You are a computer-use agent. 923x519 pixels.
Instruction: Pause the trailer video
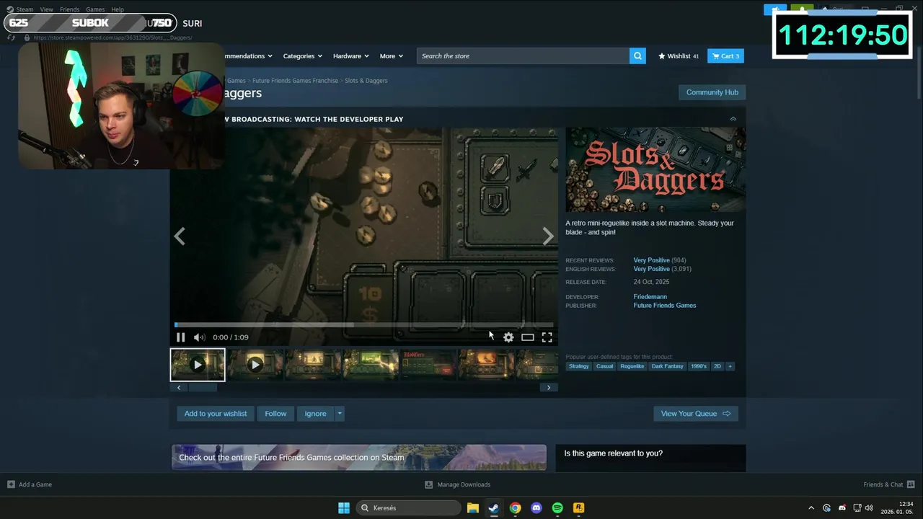180,337
